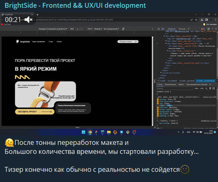218x182 pixels.
Task: Toggle the :hov element state button
Action: 196,88
